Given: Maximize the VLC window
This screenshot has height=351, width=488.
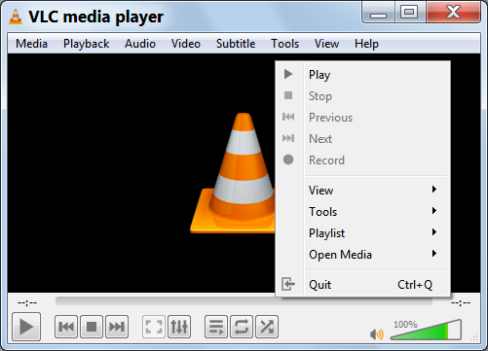Looking at the screenshot, I should coord(409,13).
